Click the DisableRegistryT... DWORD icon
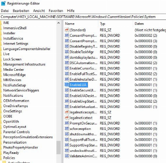Image resolution: width=166 pixels, height=163 pixels. coord(67,46)
